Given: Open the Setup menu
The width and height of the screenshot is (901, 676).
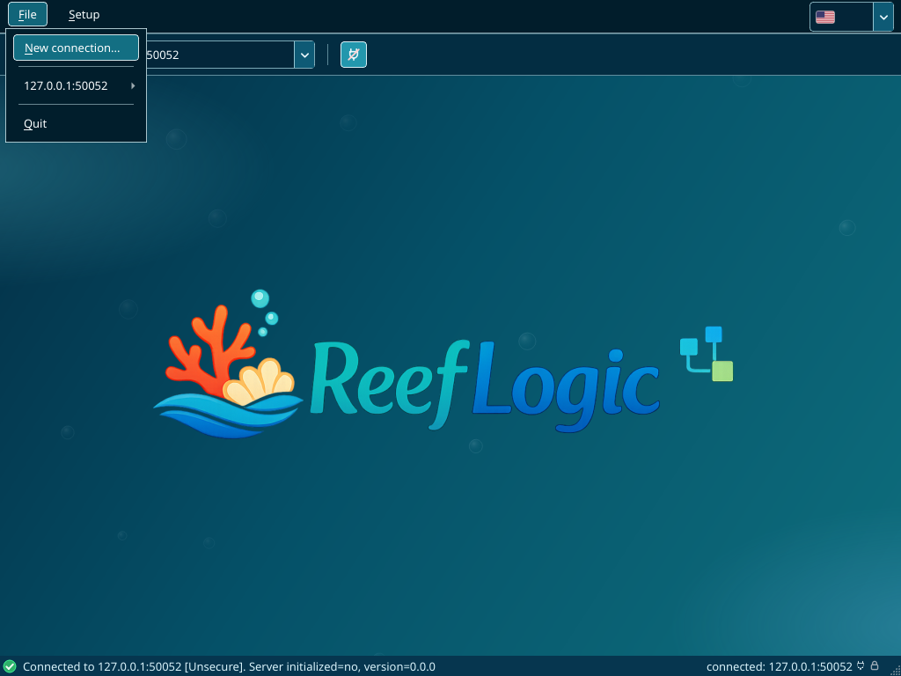Looking at the screenshot, I should [x=84, y=14].
